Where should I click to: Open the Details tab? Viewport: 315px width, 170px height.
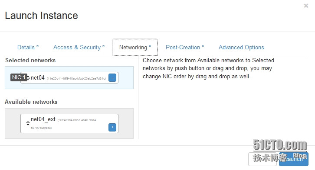[28, 48]
